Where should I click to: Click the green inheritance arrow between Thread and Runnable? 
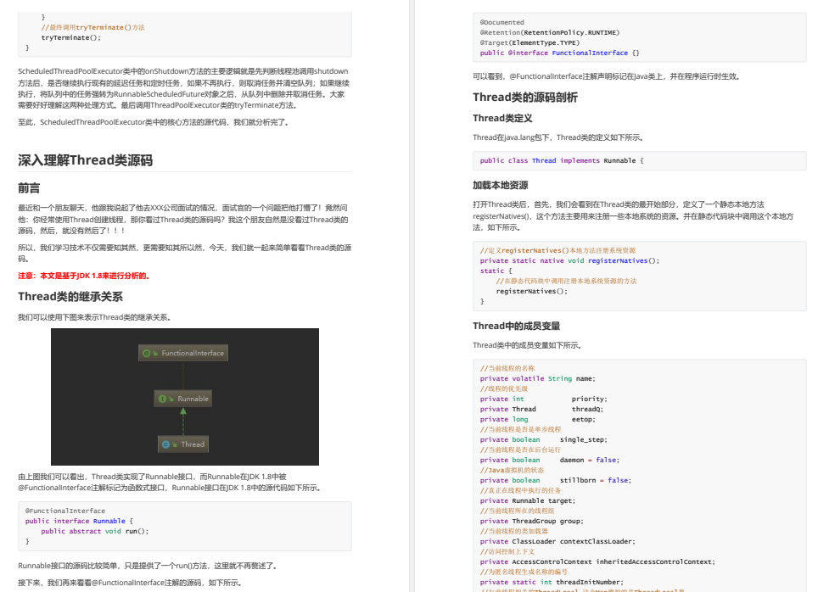pyautogui.click(x=183, y=421)
